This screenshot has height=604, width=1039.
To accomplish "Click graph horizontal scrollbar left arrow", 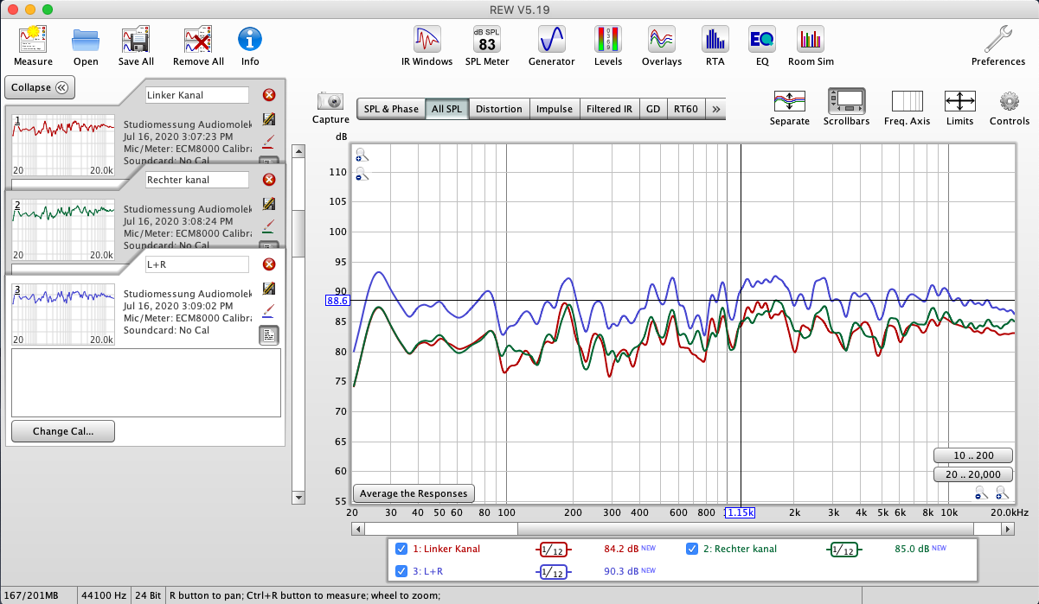I will (x=359, y=529).
